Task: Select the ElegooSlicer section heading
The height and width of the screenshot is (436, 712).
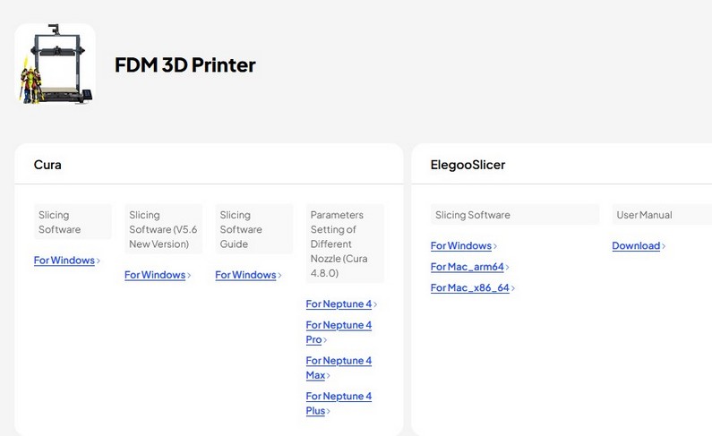Action: tap(468, 165)
